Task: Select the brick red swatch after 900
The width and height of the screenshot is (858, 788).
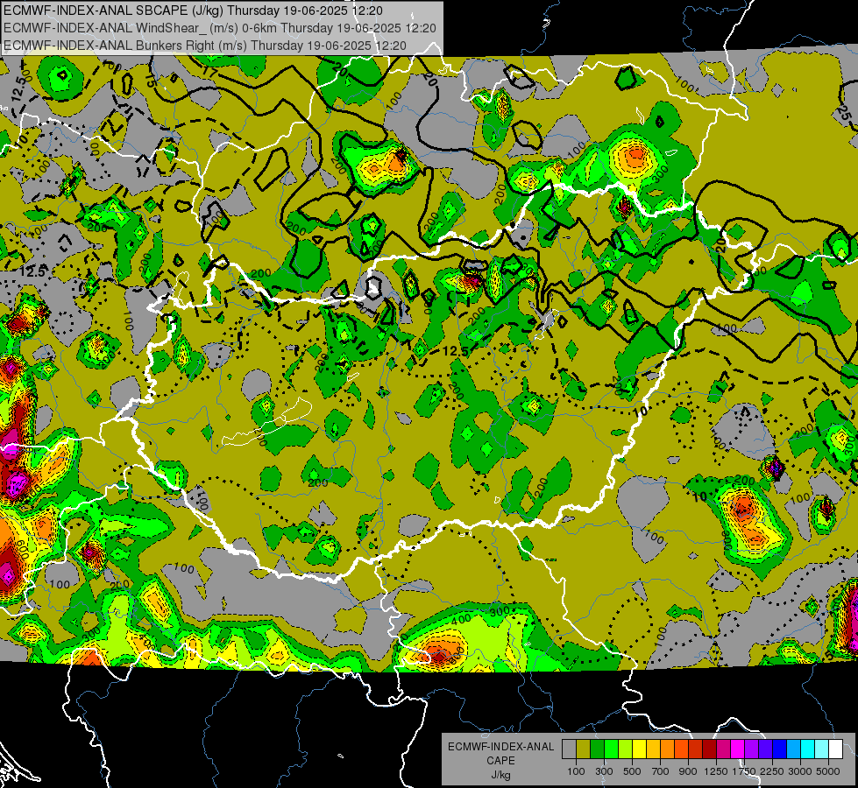Action: pos(696,749)
